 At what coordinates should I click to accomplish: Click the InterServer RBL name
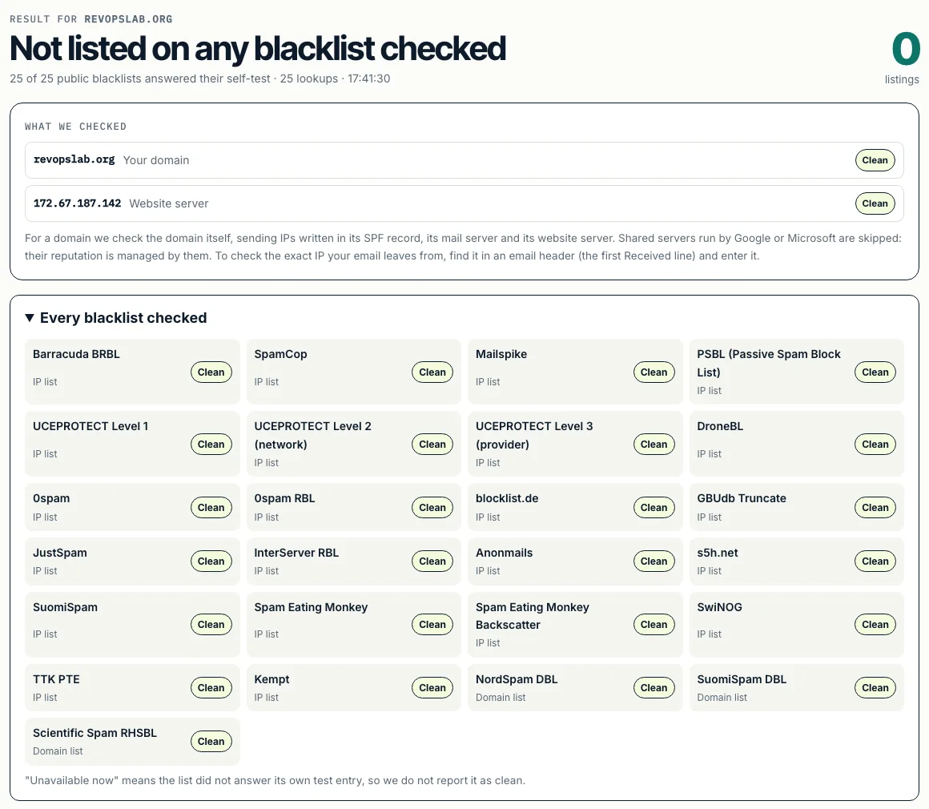296,553
